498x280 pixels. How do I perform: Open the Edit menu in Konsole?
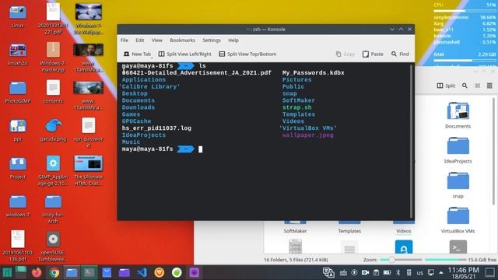pos(140,40)
